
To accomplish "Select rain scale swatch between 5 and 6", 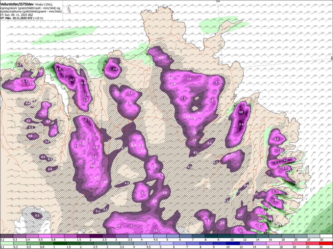I will tap(166, 243).
